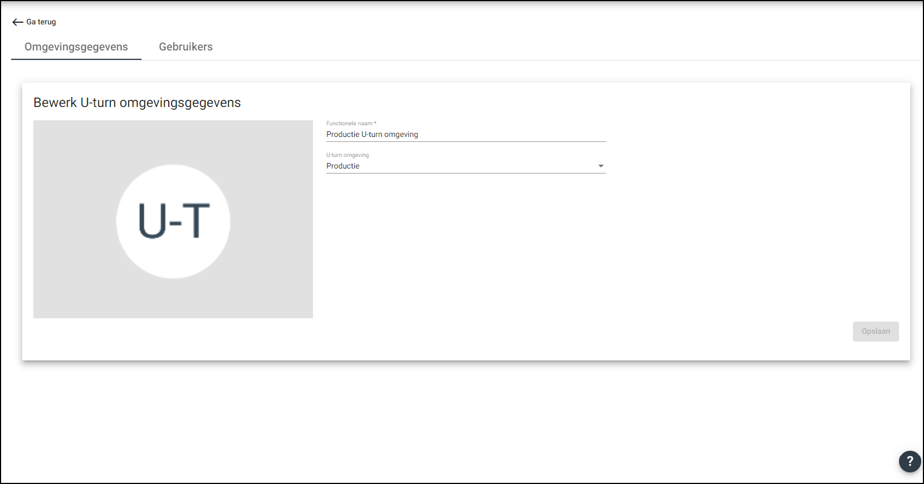Image resolution: width=924 pixels, height=484 pixels.
Task: Click the 'U-T' letters inside the avatar
Action: click(174, 221)
